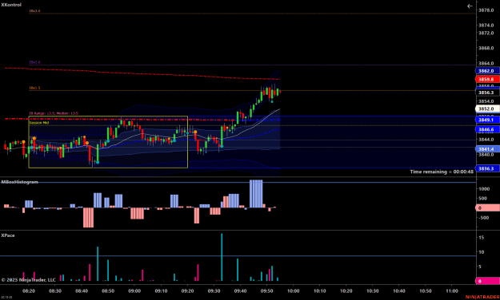Click the tall blue MBoxHistogram bar near 09:46
The image size is (500, 300).
click(256, 194)
